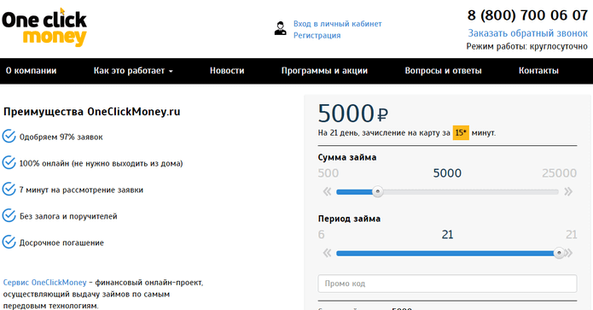Screen dimensions: 593x310
Task: Click the minimum amount label 500
Action: pos(328,173)
